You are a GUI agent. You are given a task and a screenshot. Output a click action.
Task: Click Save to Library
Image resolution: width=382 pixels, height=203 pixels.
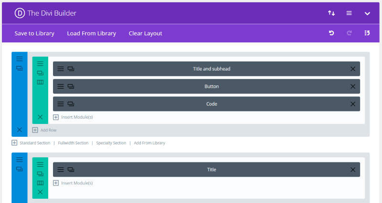34,33
